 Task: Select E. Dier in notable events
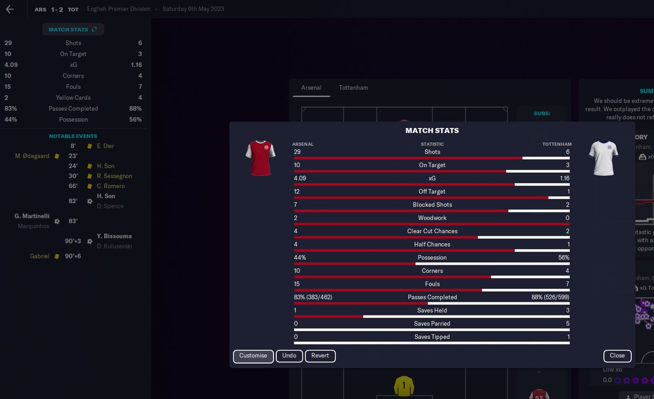coord(105,146)
